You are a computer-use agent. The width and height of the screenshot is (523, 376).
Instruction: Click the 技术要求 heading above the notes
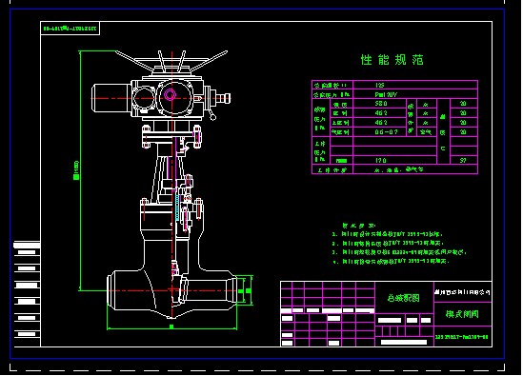click(x=359, y=226)
